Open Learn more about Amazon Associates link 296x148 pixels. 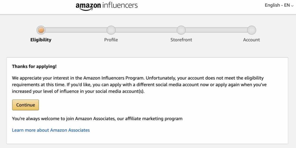point(51,130)
